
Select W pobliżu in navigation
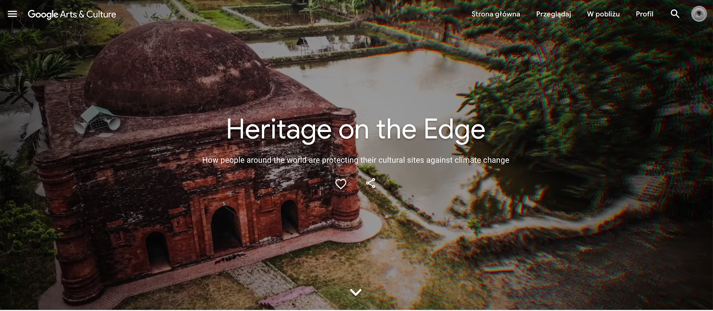point(603,14)
